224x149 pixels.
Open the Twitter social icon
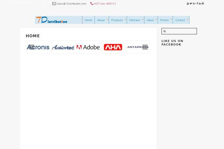[x=191, y=3]
